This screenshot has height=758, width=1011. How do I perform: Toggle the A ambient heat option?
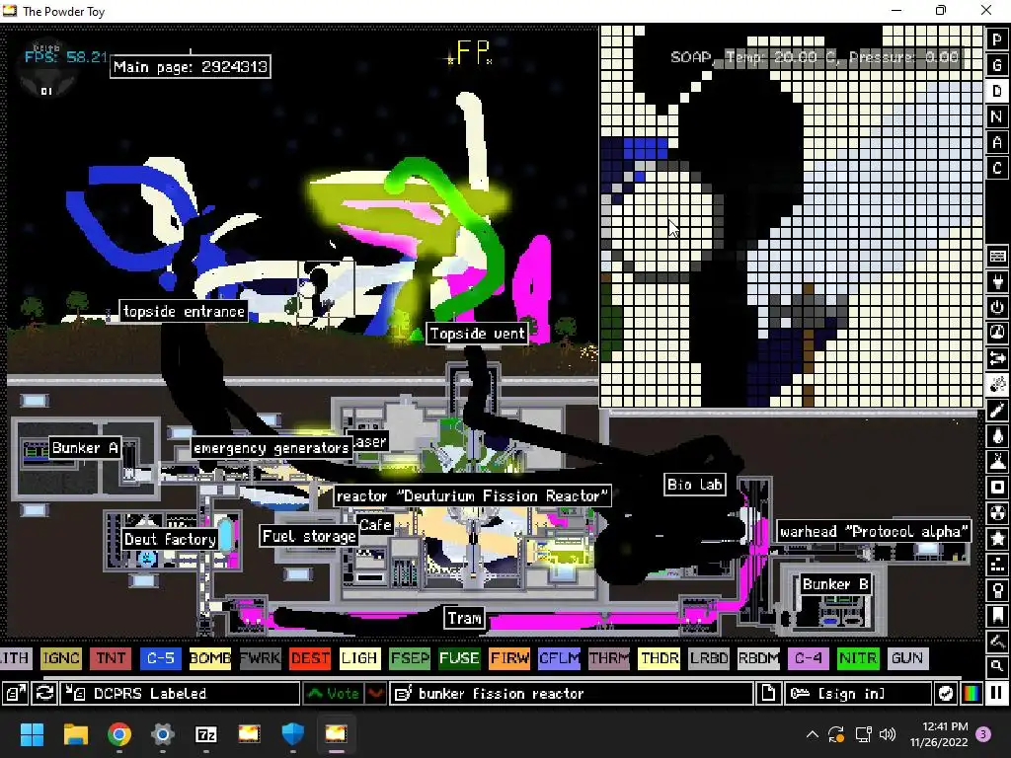point(997,142)
